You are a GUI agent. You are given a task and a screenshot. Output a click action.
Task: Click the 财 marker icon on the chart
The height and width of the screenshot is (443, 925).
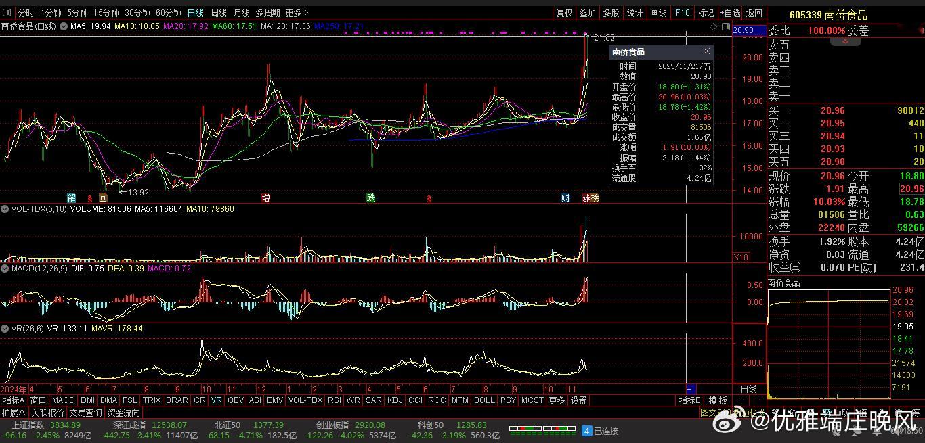pos(565,198)
